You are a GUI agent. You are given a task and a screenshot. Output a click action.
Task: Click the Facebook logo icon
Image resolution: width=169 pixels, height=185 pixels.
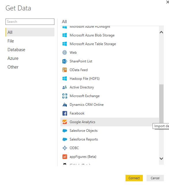(65, 113)
